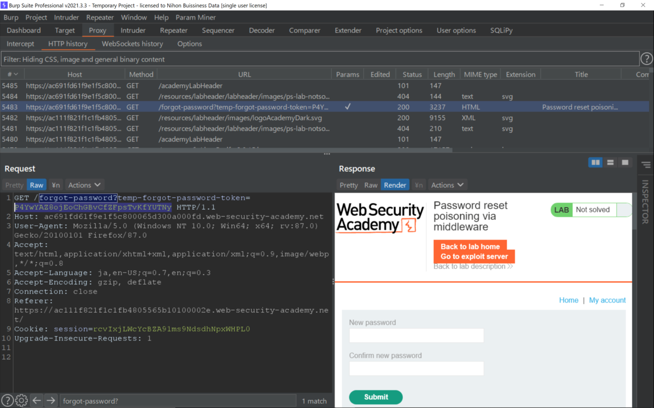Select Raw view in Request pane
This screenshot has width=654, height=408.
point(37,185)
